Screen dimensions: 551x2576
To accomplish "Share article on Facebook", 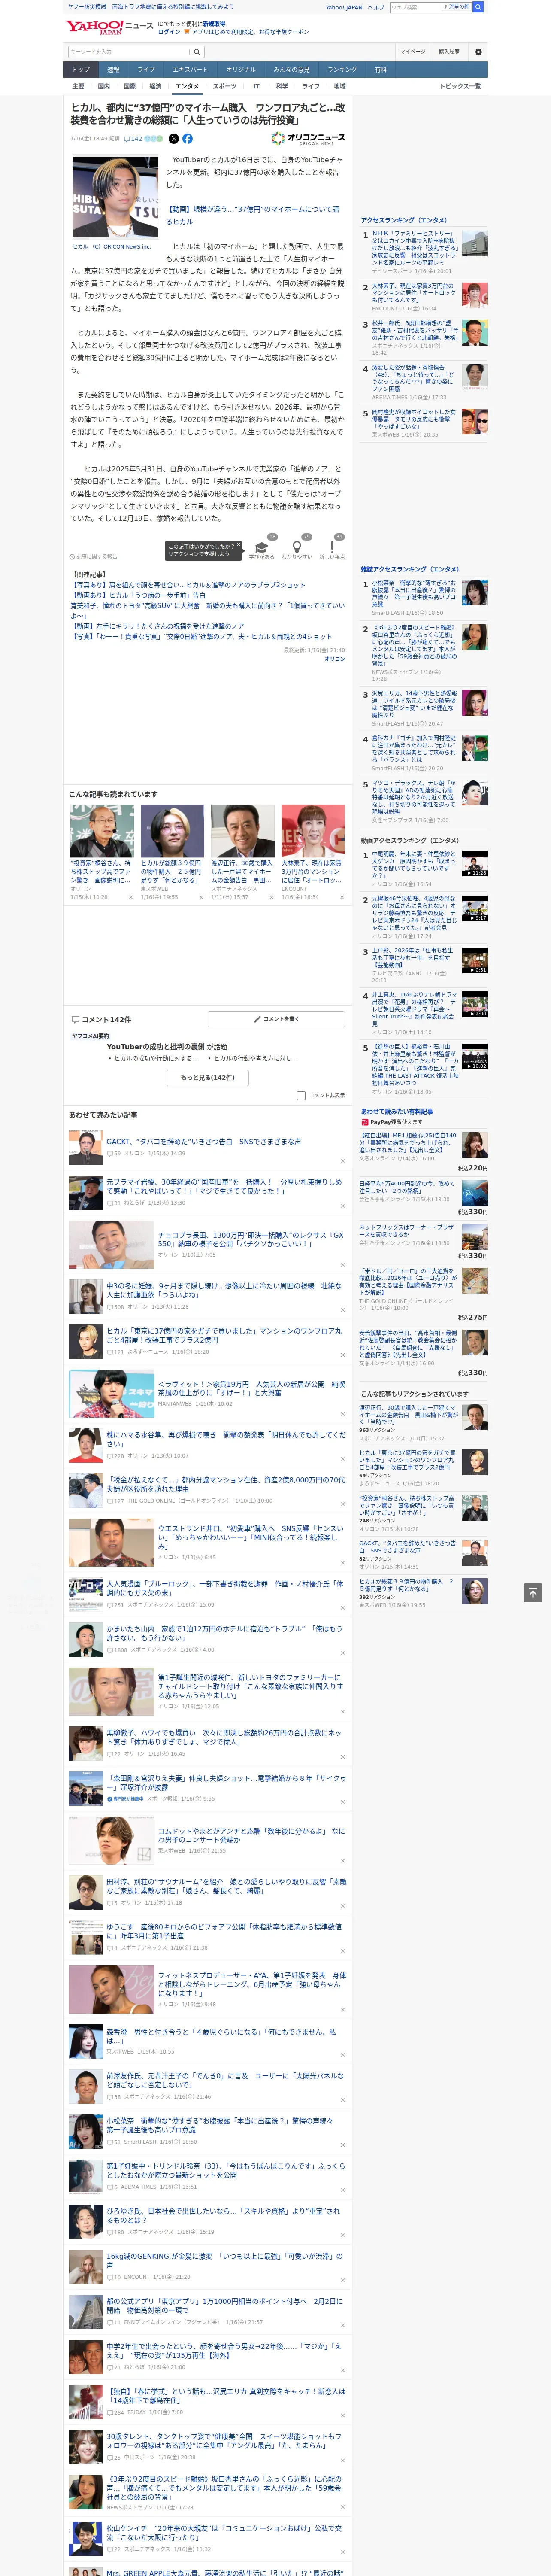I will 187,139.
